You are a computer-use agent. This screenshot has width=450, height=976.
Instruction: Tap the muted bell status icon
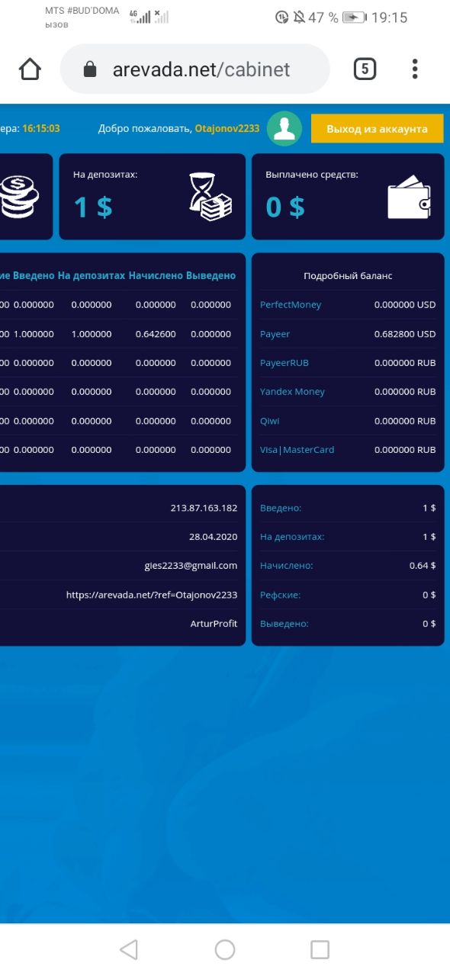(x=299, y=18)
